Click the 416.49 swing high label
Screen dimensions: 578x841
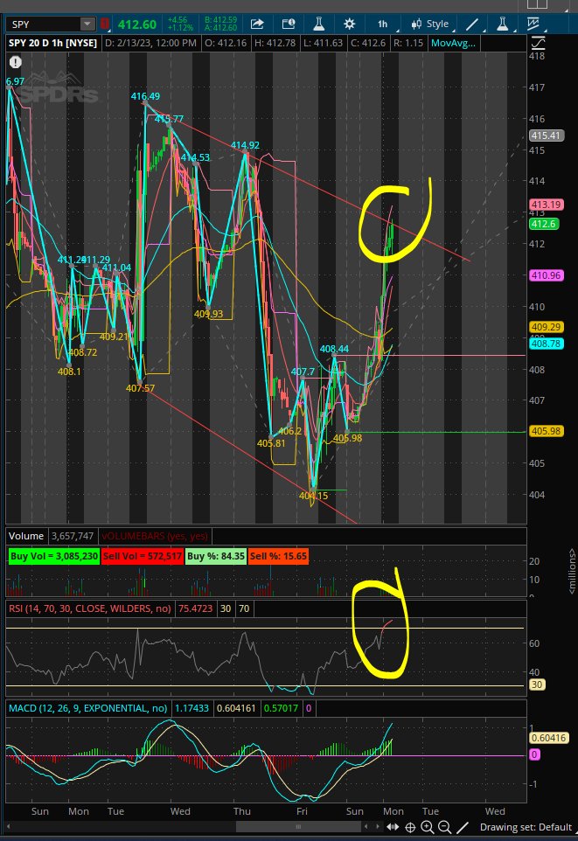click(x=145, y=96)
